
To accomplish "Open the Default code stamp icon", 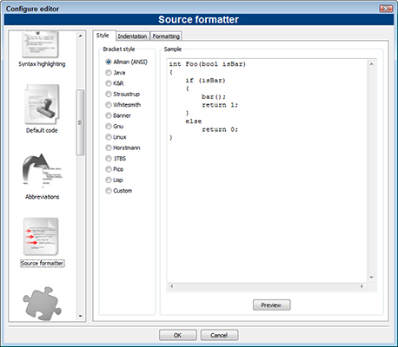I will click(x=42, y=104).
